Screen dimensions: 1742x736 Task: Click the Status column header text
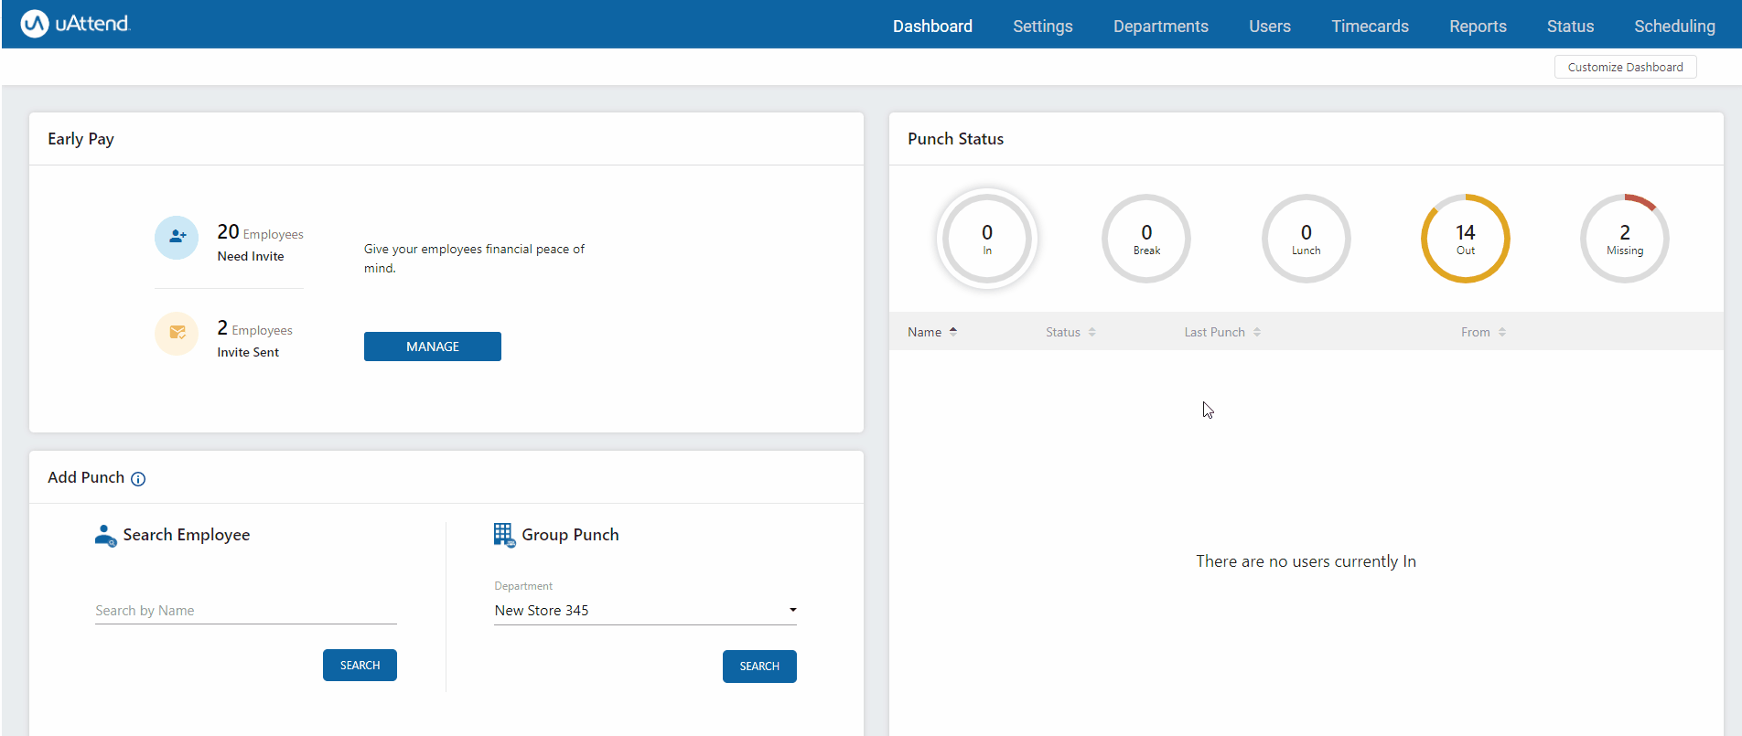tap(1063, 332)
